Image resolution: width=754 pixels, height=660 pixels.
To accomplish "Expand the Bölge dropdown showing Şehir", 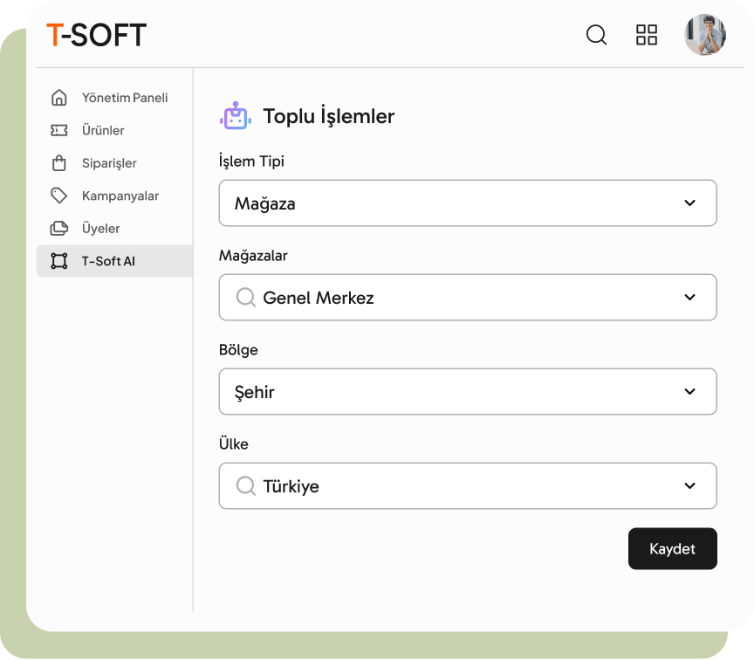I will (467, 392).
